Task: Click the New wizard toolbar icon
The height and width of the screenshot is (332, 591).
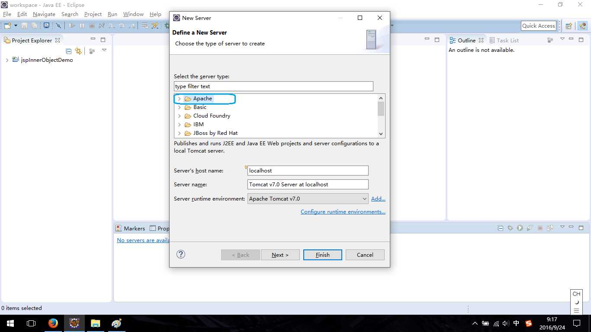Action: pos(8,26)
